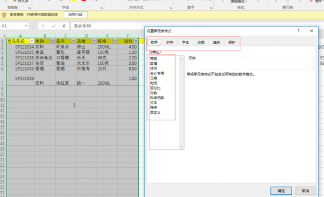Screen dimensions: 324x197
Task: Select the 自定义 category
Action: [155, 113]
